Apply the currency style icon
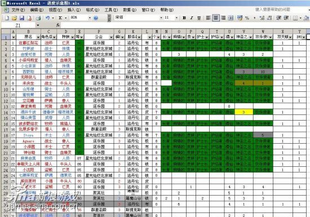The width and height of the screenshot is (310, 217). 240,18
